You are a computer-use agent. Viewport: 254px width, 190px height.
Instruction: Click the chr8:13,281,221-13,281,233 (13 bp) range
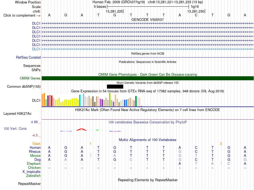(x=175, y=2)
